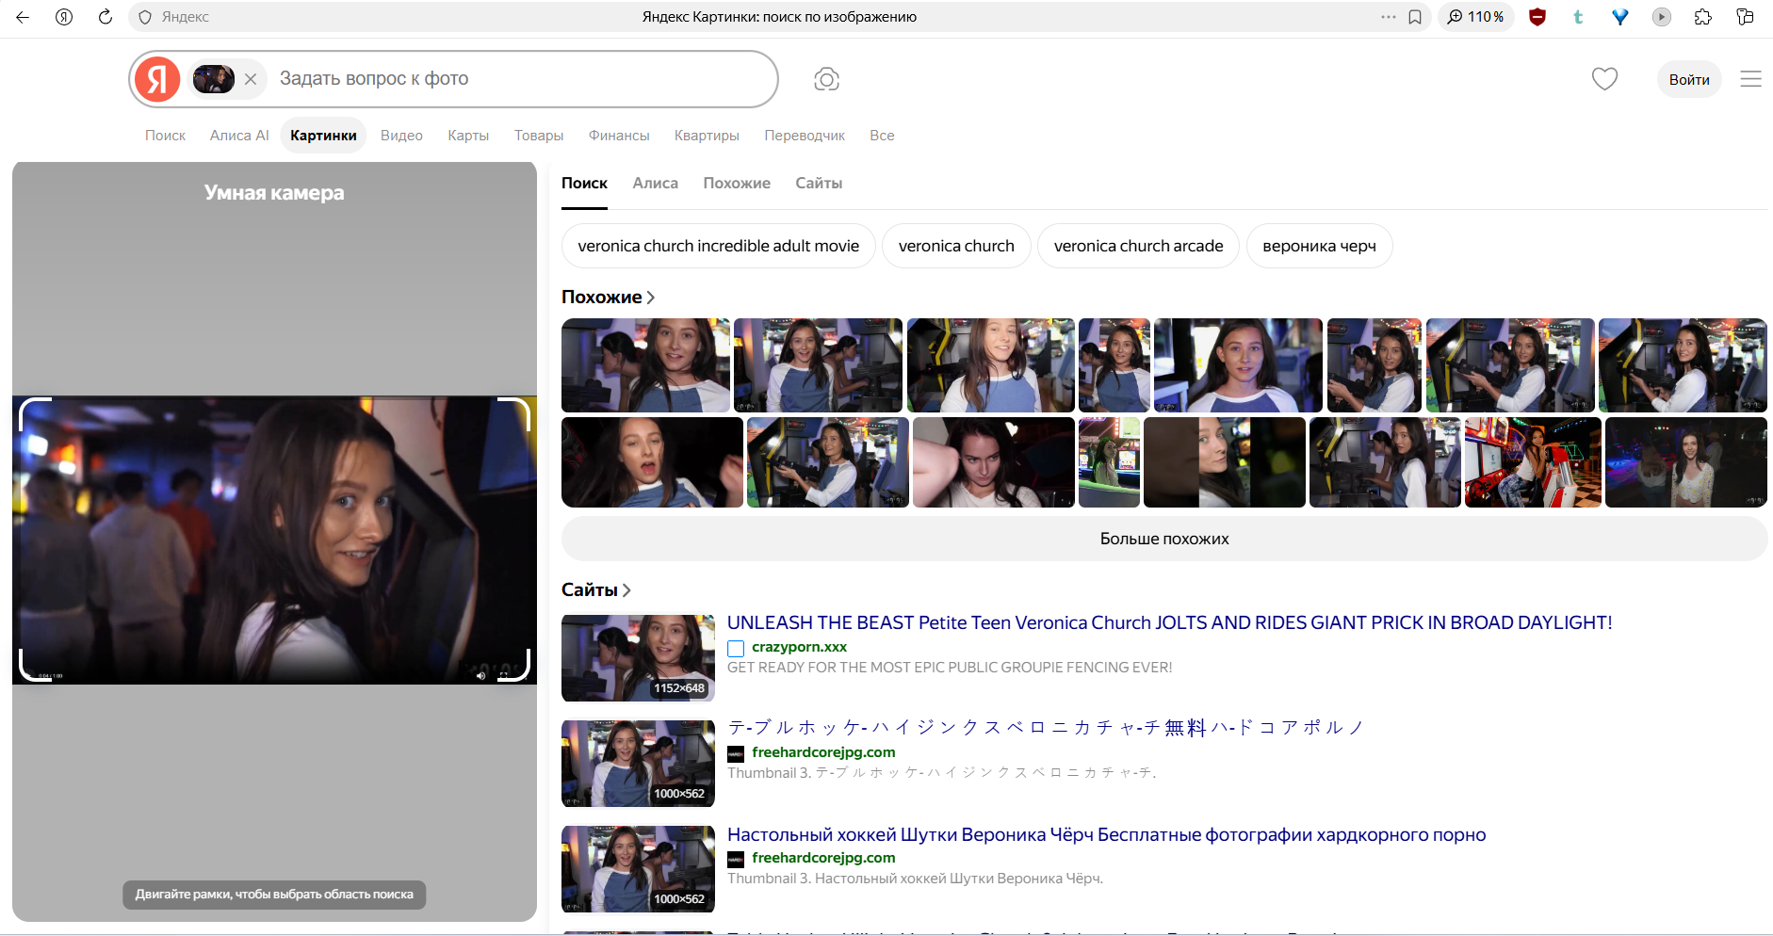Go back using the browser back arrow
1773x936 pixels.
[x=23, y=17]
